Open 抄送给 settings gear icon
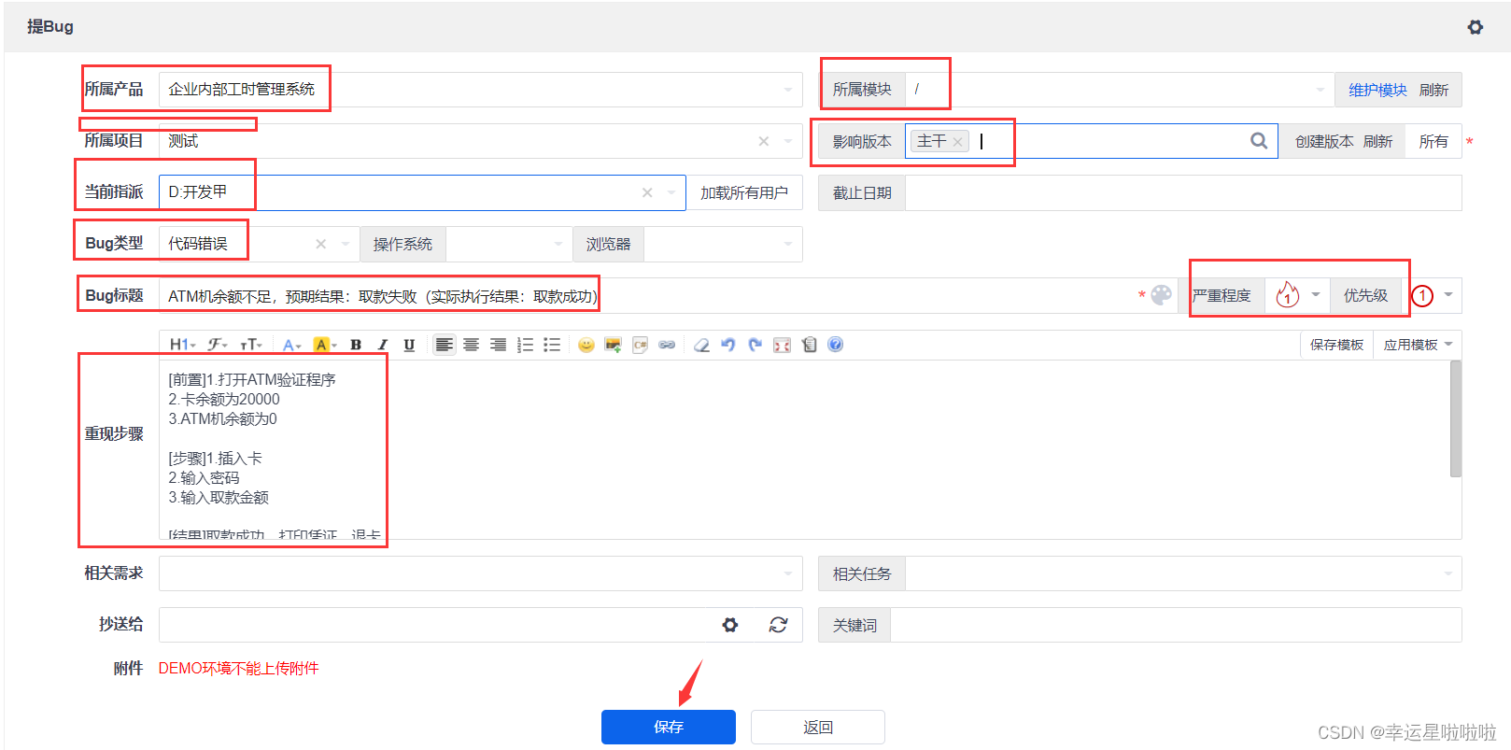 click(730, 625)
